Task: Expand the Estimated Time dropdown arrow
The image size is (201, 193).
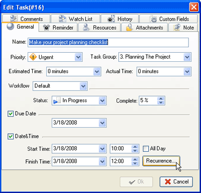Action: coord(97,71)
